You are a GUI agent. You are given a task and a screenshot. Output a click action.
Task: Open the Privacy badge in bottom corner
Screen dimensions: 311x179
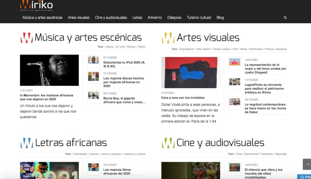304,177
